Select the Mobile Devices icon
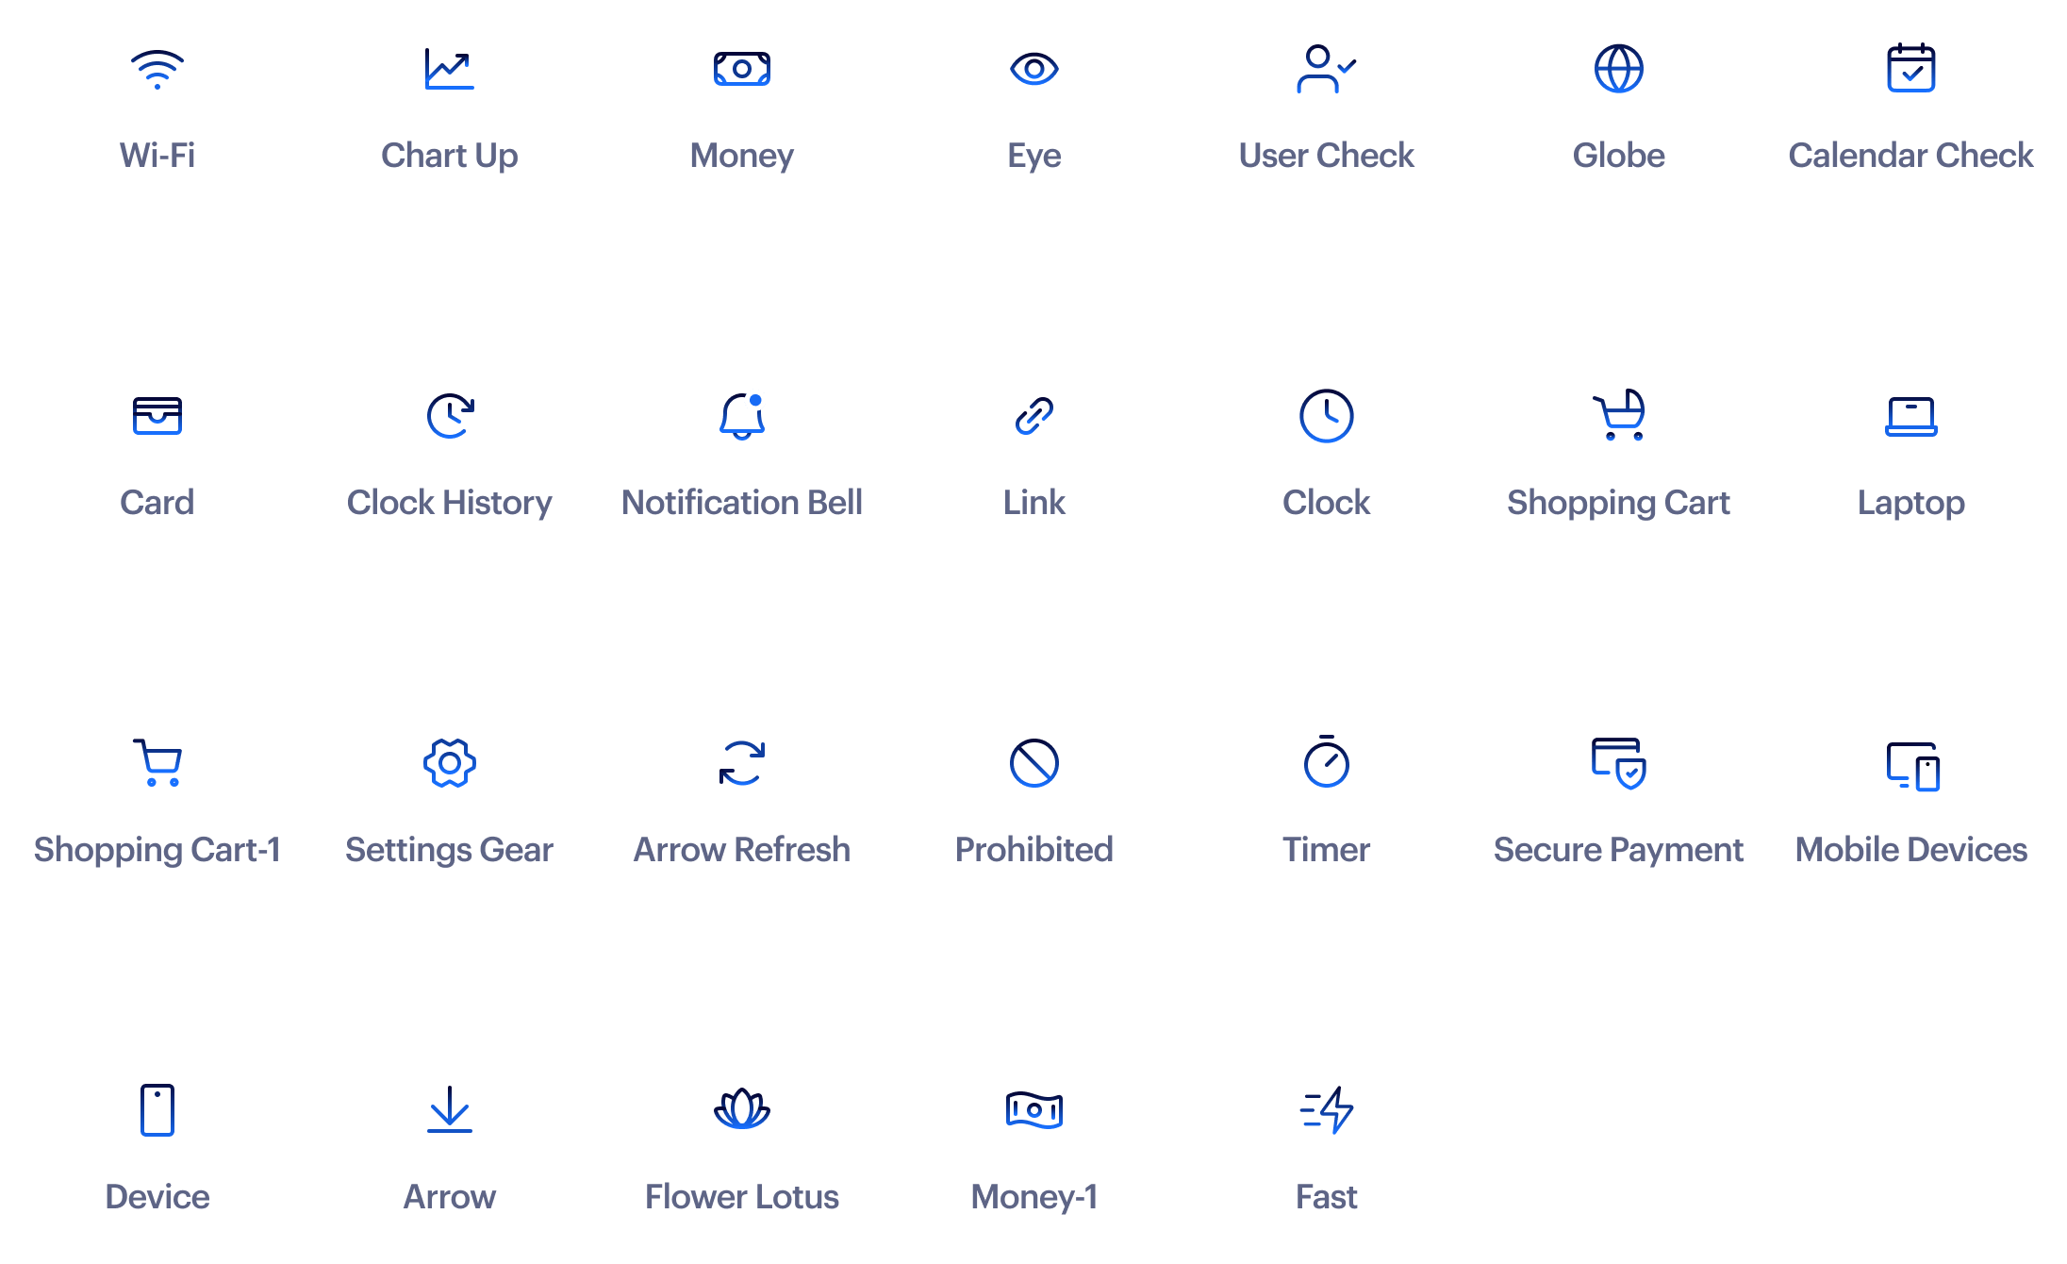Viewport: 2067px width, 1264px height. point(1912,766)
